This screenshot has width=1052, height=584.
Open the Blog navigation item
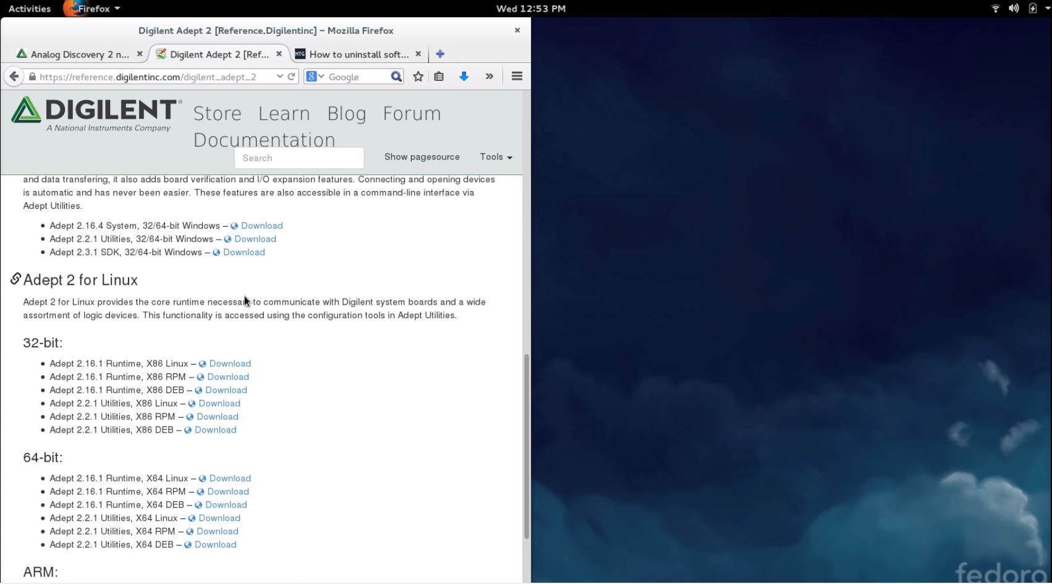coord(347,114)
